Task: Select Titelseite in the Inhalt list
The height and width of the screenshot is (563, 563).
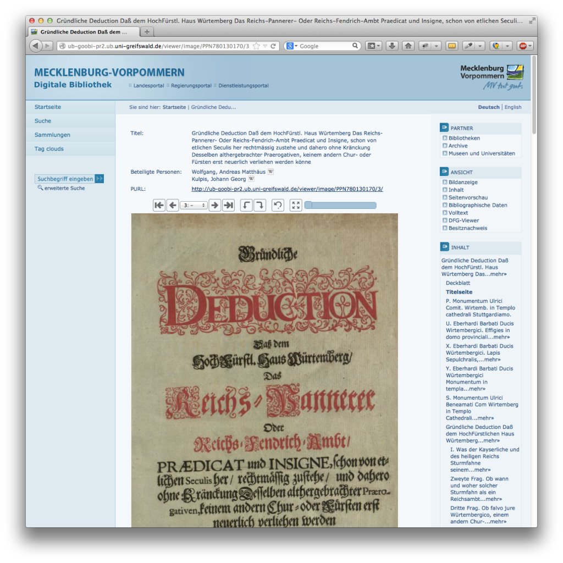Action: coord(459,292)
